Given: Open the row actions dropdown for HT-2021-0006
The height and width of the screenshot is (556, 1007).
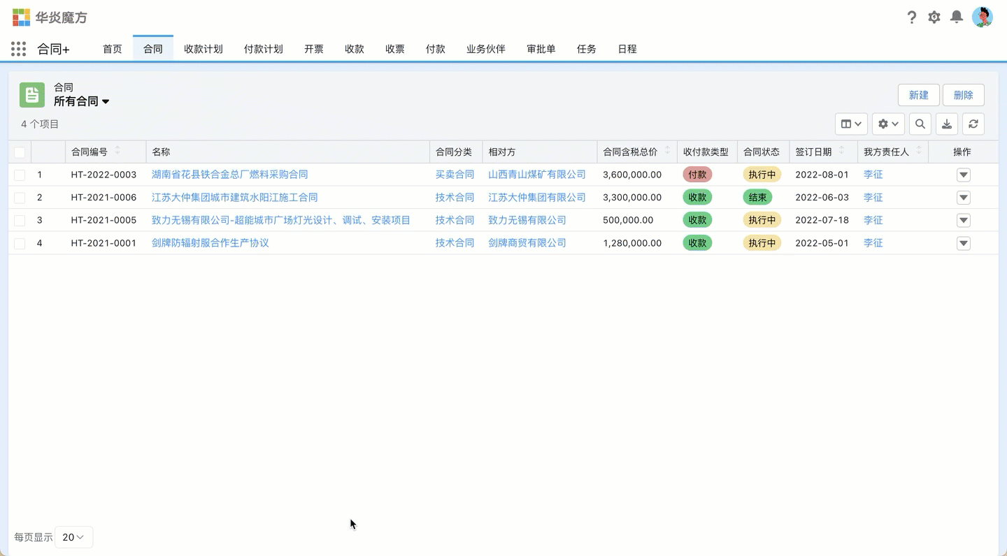Looking at the screenshot, I should (963, 197).
